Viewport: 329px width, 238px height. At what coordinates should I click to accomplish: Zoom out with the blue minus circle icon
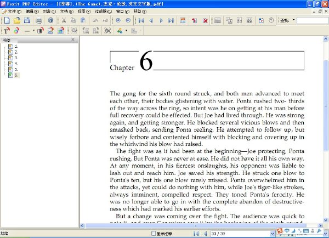(x=128, y=20)
